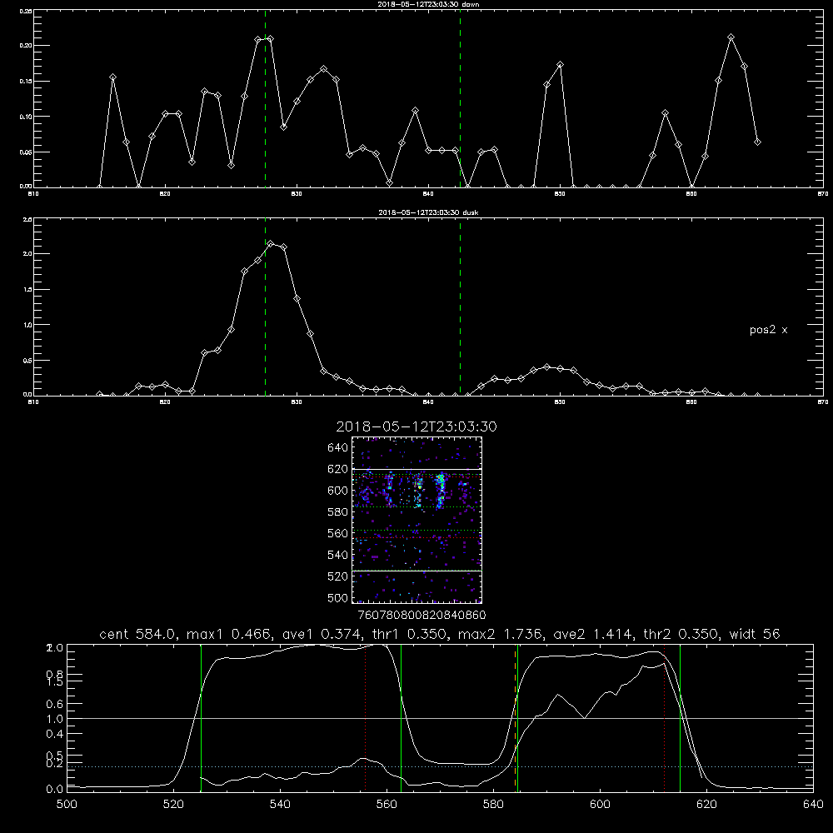
Task: Click 'cent 584.0' in bottom plot title
Action: click(137, 634)
